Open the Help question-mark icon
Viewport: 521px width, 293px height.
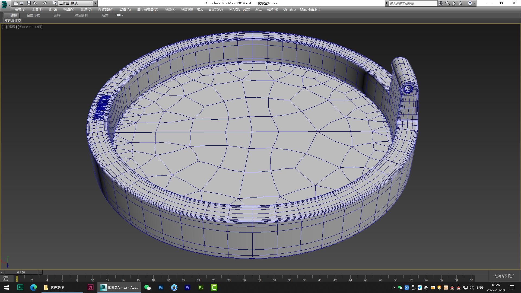[x=470, y=3]
